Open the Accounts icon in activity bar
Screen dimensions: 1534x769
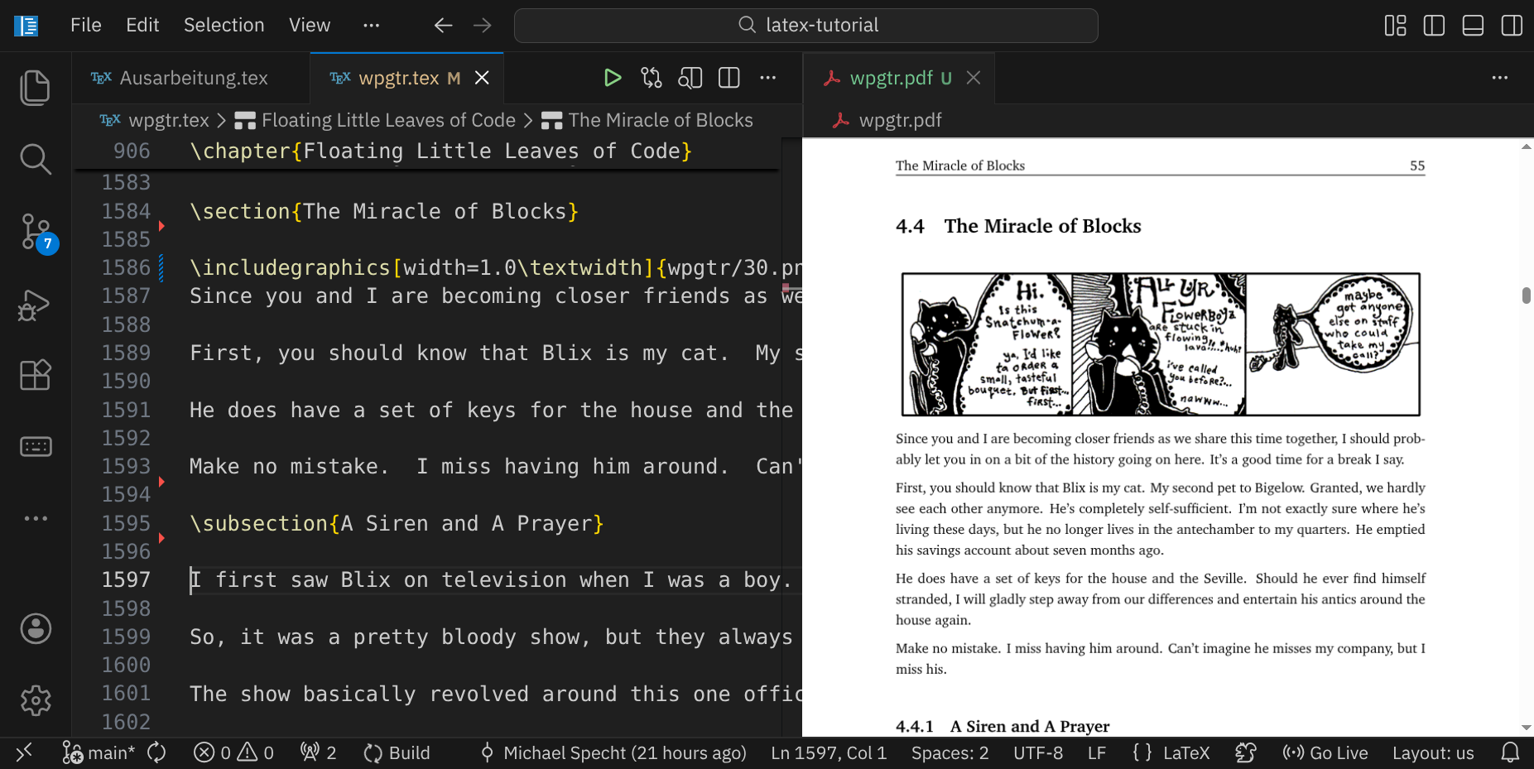35,629
